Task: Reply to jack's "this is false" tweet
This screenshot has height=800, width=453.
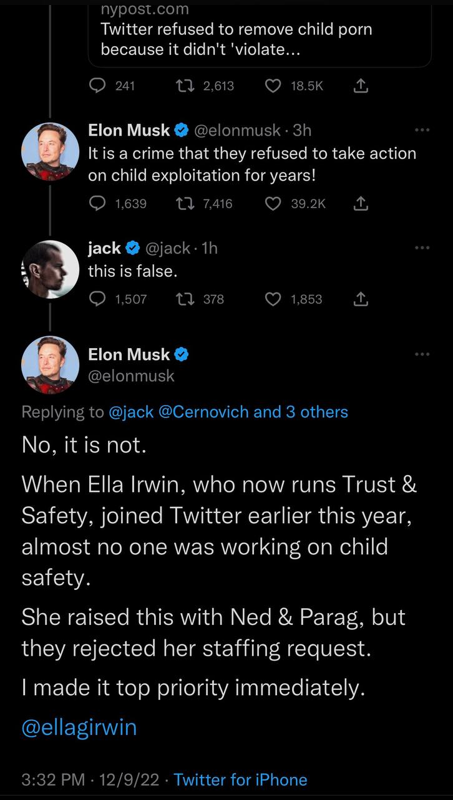Action: [x=97, y=299]
